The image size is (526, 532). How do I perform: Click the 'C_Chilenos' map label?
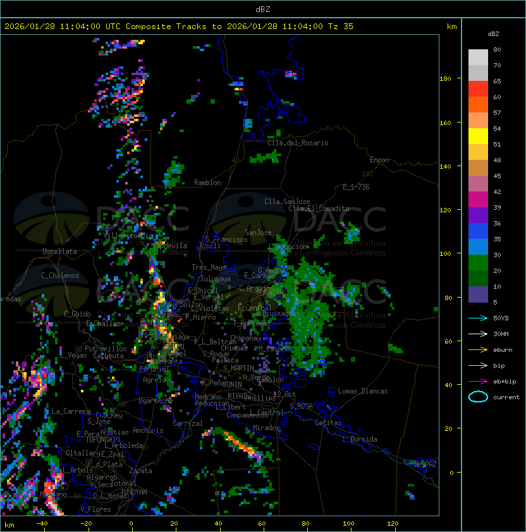(x=60, y=275)
